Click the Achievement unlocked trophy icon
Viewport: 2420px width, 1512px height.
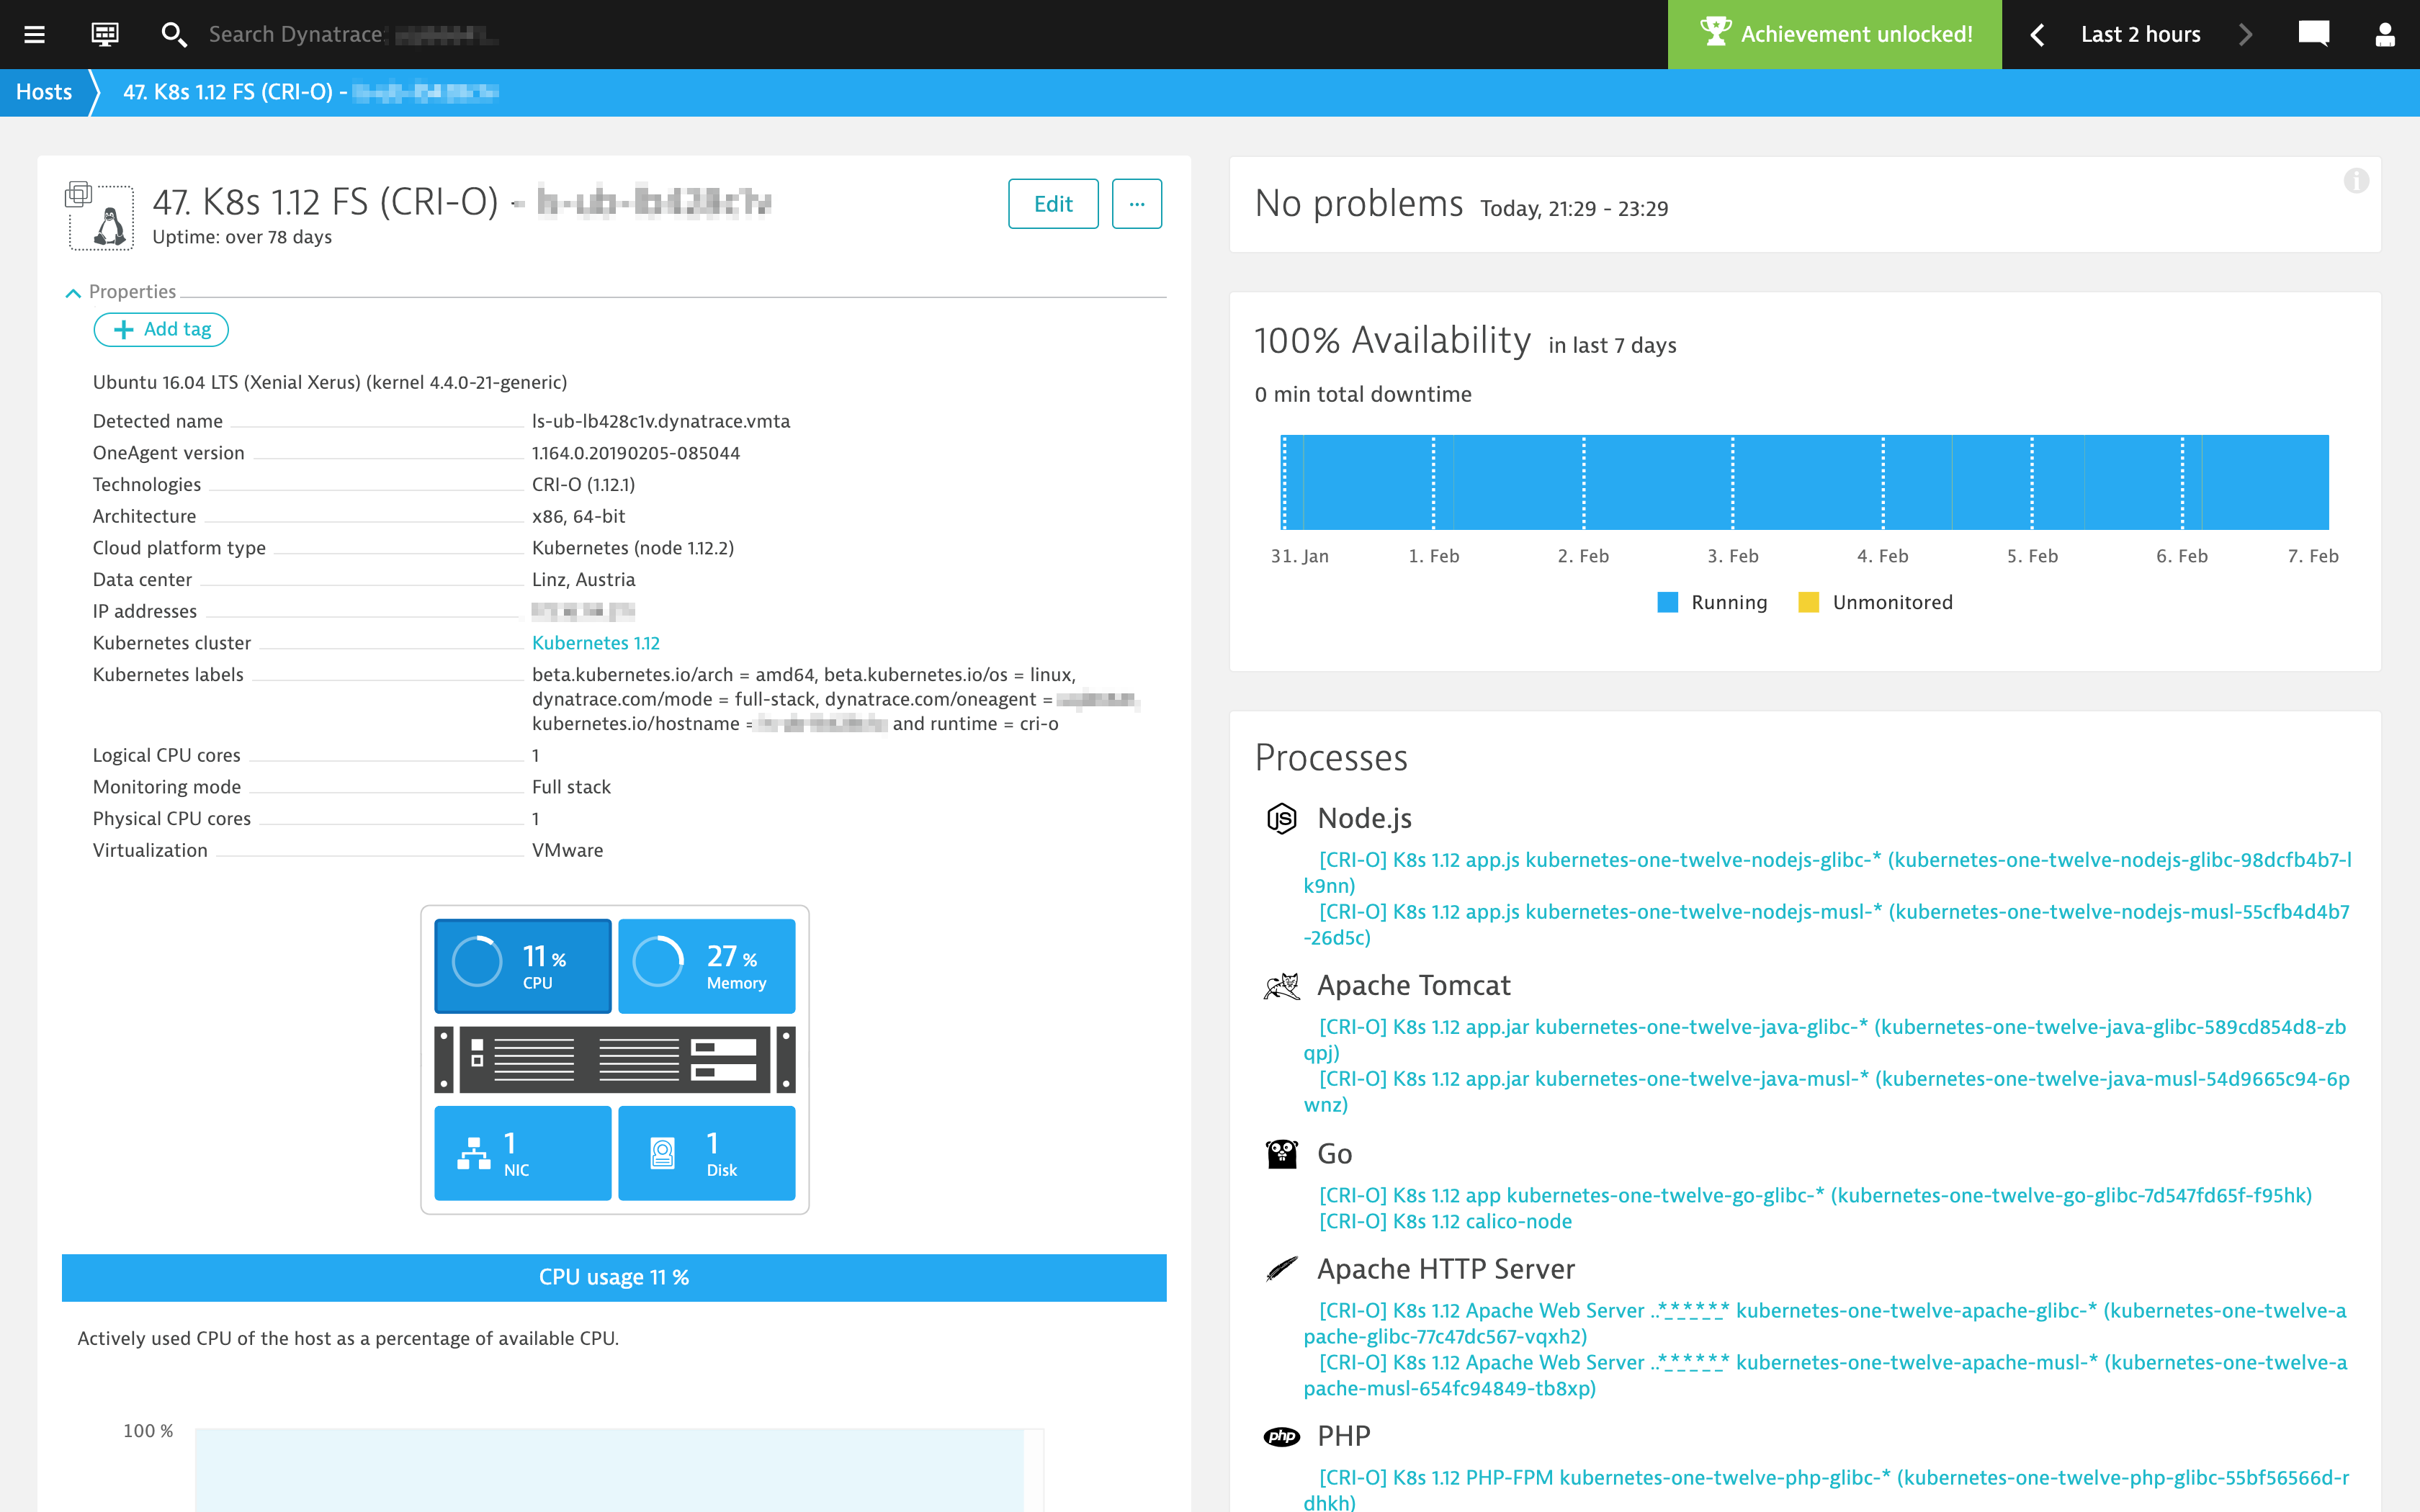pos(1715,33)
